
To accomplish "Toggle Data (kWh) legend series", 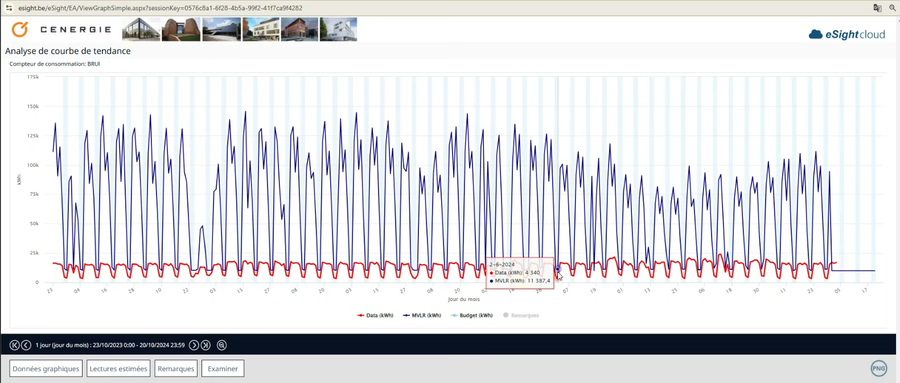I will pos(375,315).
